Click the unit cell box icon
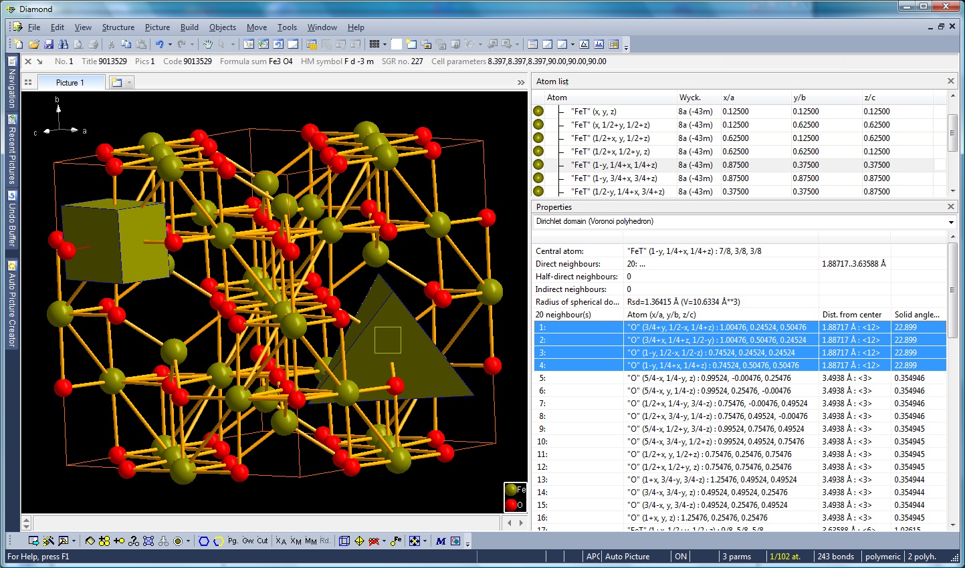This screenshot has height=568, width=965. [x=344, y=541]
